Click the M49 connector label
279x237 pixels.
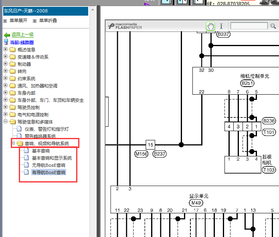[196, 203]
